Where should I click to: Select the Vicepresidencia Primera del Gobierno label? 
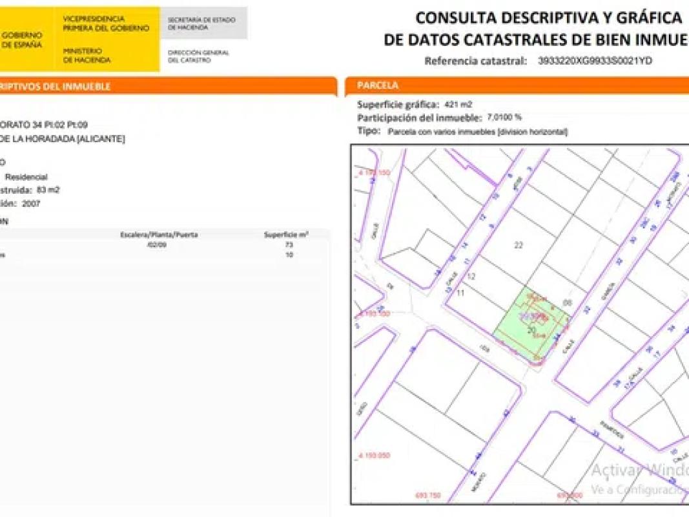(106, 24)
